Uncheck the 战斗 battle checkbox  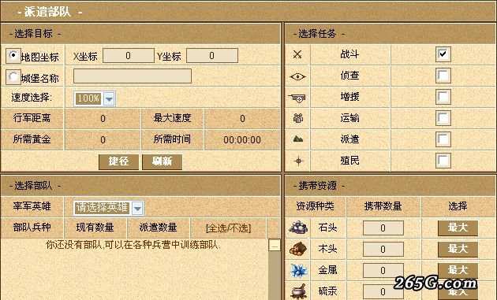[443, 54]
